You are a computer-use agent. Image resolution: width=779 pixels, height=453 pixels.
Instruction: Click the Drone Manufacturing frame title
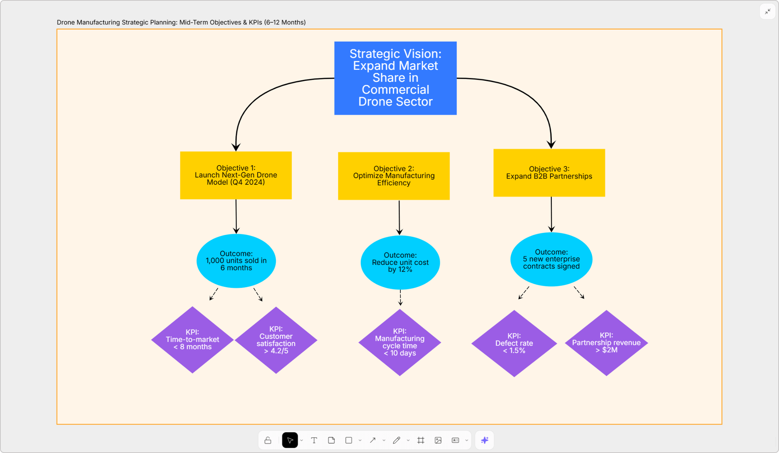pyautogui.click(x=181, y=22)
